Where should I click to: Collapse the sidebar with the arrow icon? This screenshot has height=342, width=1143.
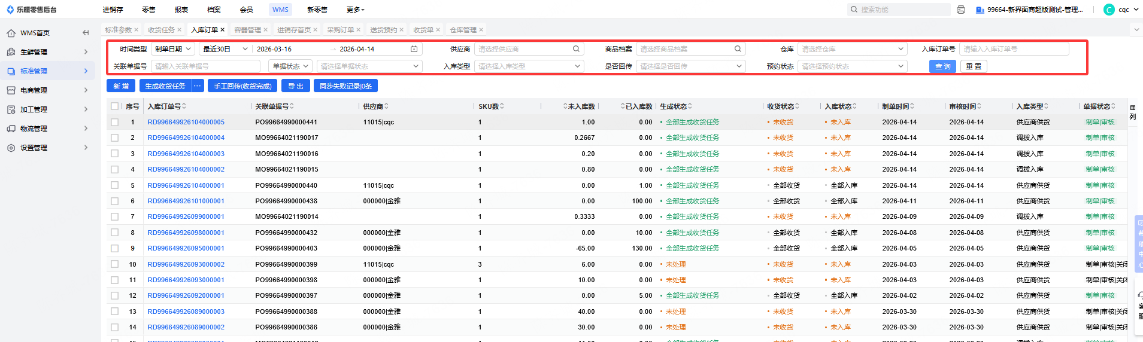(x=86, y=33)
